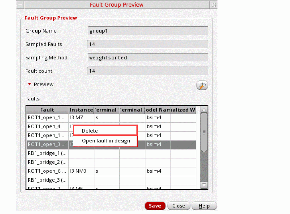Select the RB1_bridge_1 fault row
This screenshot has height=214, width=290.
point(111,153)
